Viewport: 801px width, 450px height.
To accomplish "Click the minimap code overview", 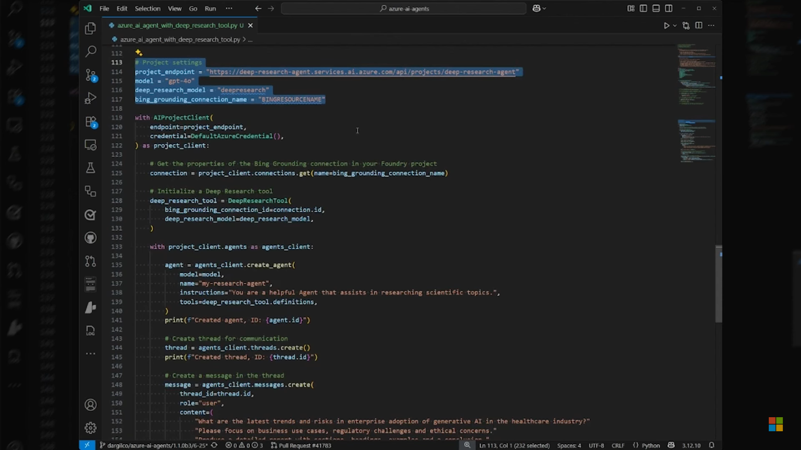I will click(x=696, y=103).
